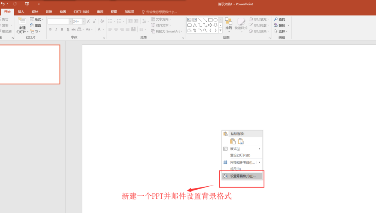
Task: Toggle Italic formatting
Action: (56, 29)
